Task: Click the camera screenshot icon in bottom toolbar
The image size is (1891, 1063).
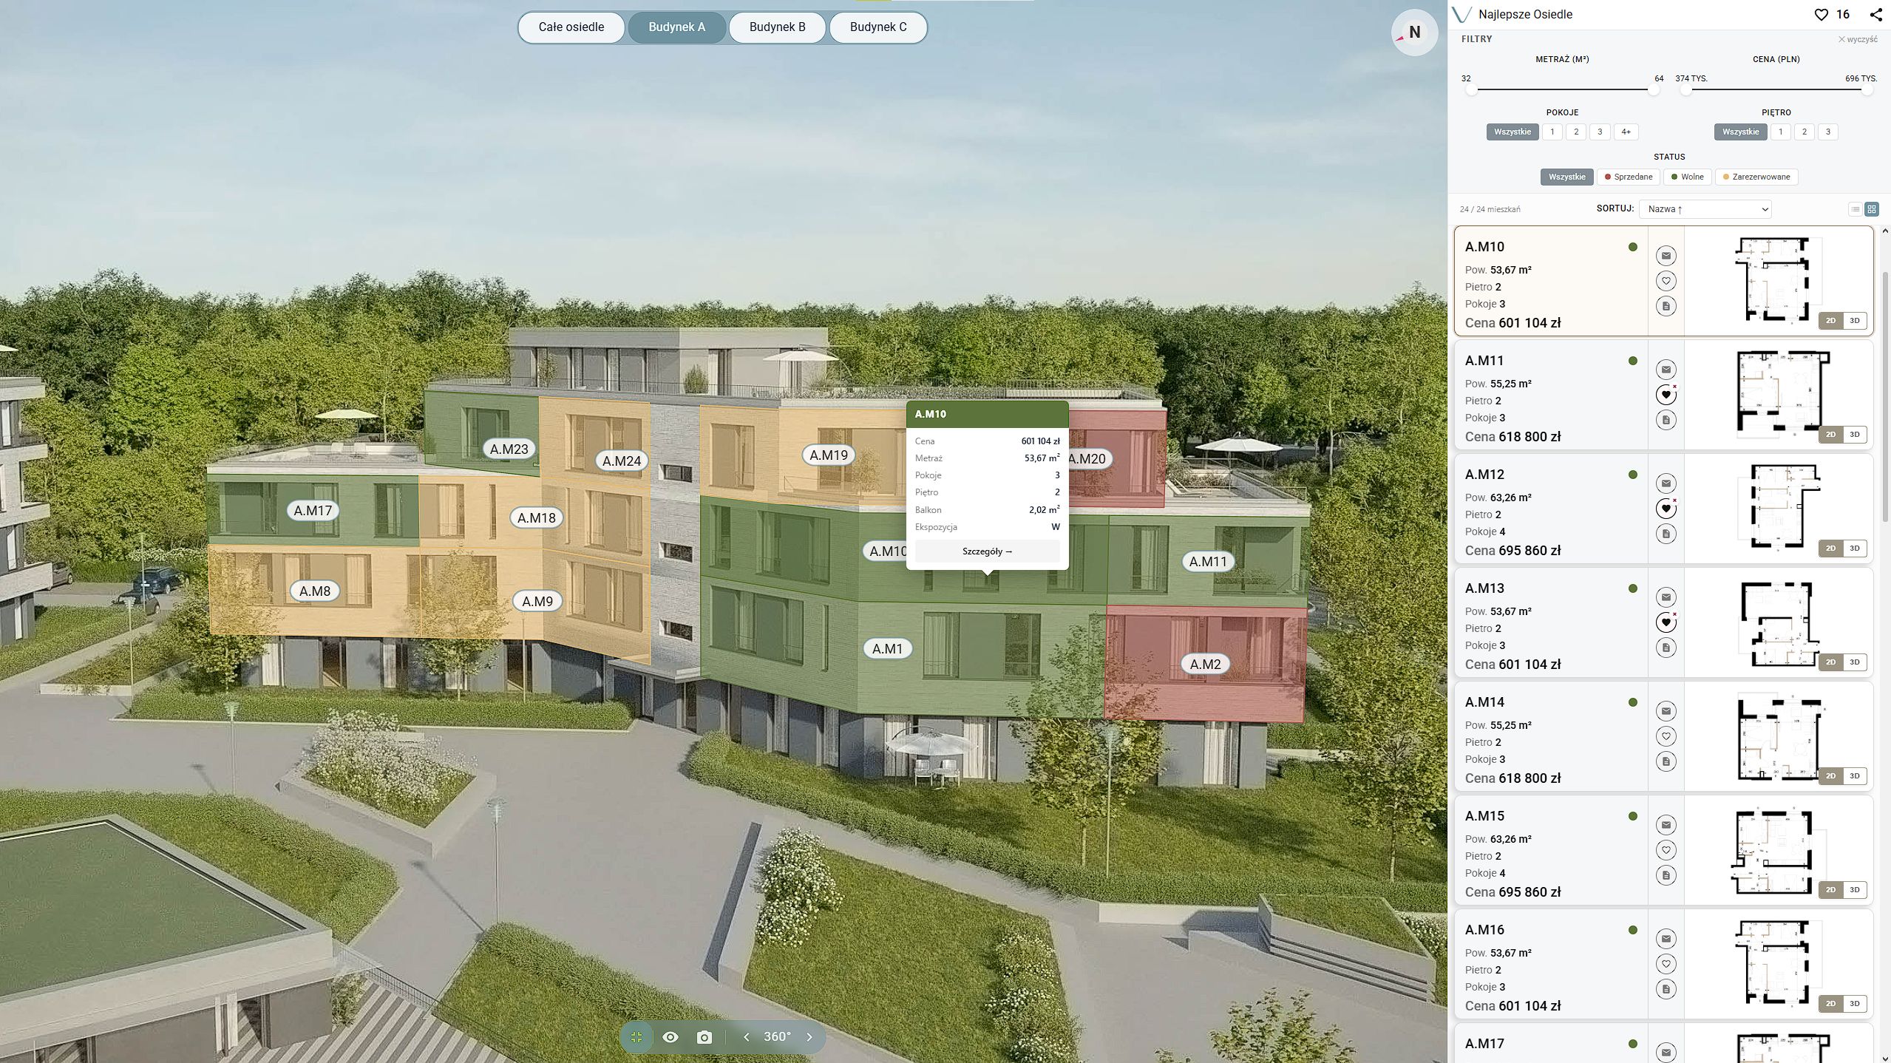Action: pyautogui.click(x=704, y=1037)
